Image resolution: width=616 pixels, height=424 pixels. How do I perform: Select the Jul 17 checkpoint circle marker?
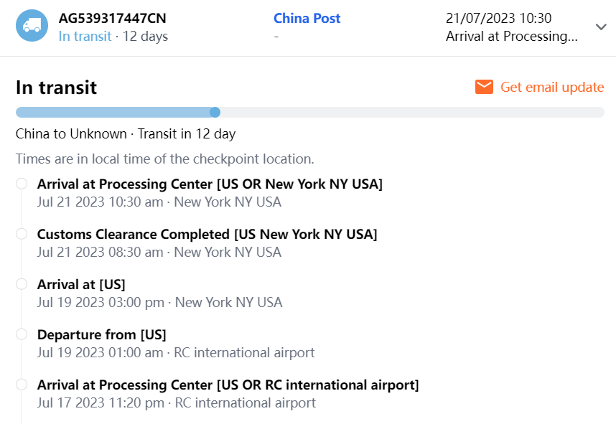pos(22,385)
